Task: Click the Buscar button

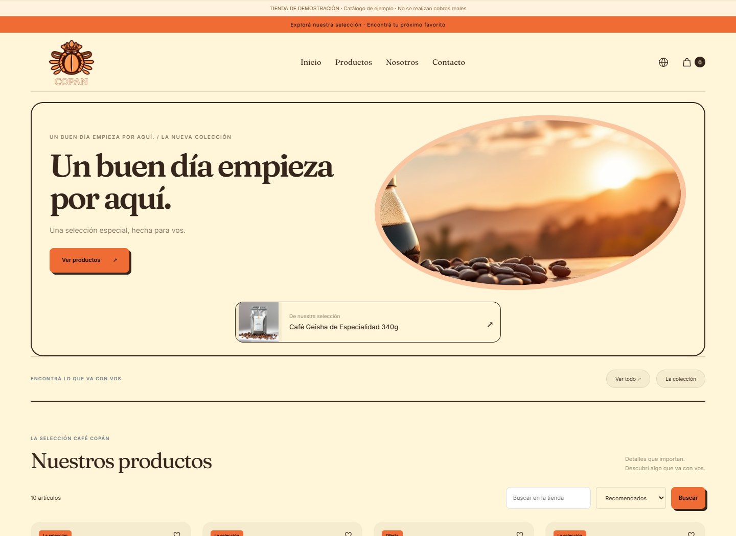Action: [x=688, y=498]
